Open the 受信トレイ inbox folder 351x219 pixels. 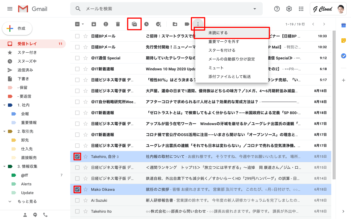point(33,44)
